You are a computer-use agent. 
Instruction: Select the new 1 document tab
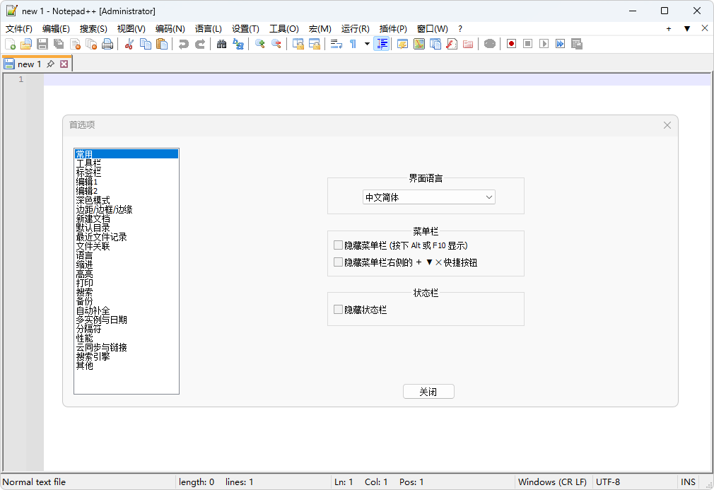[x=30, y=64]
